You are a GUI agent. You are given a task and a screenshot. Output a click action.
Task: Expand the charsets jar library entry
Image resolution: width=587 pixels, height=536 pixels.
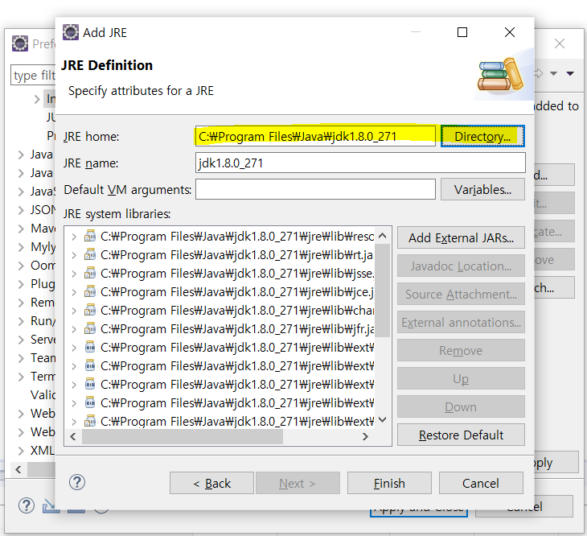(x=74, y=311)
